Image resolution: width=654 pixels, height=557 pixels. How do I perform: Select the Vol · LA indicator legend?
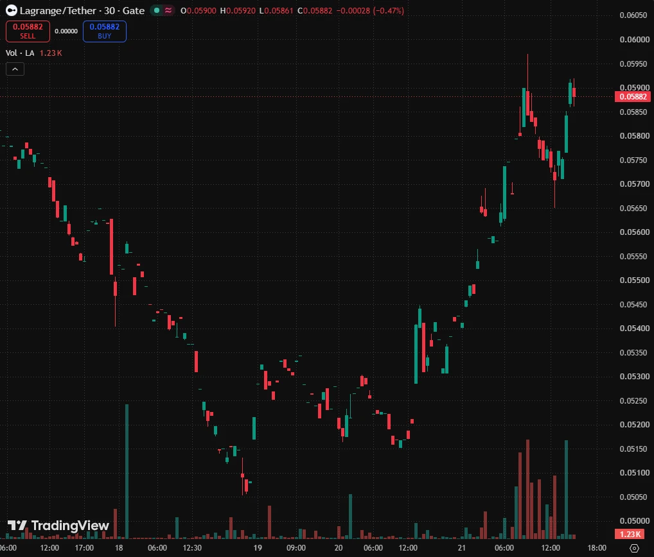point(20,53)
